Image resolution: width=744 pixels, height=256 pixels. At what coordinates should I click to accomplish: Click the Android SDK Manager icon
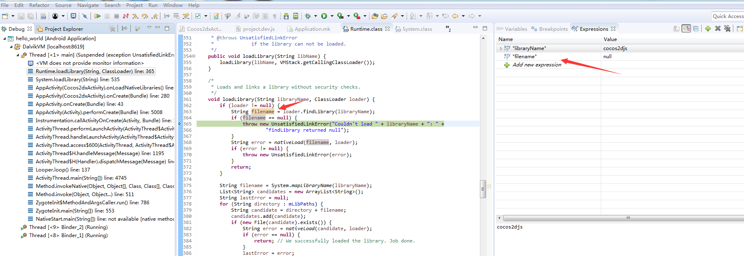point(286,16)
